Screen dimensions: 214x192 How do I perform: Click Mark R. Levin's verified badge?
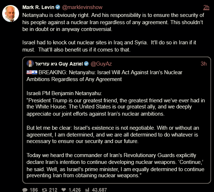58,7
